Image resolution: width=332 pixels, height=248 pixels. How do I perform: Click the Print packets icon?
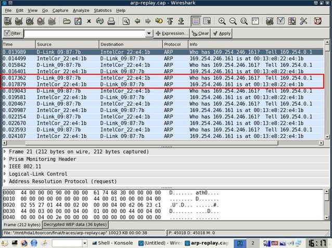click(110, 21)
